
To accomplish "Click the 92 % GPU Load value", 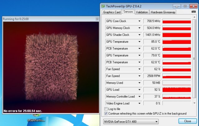I will click(x=152, y=90).
